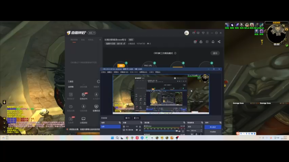
Task: Click the room ID 10764730
Action: pyautogui.click(x=141, y=44)
